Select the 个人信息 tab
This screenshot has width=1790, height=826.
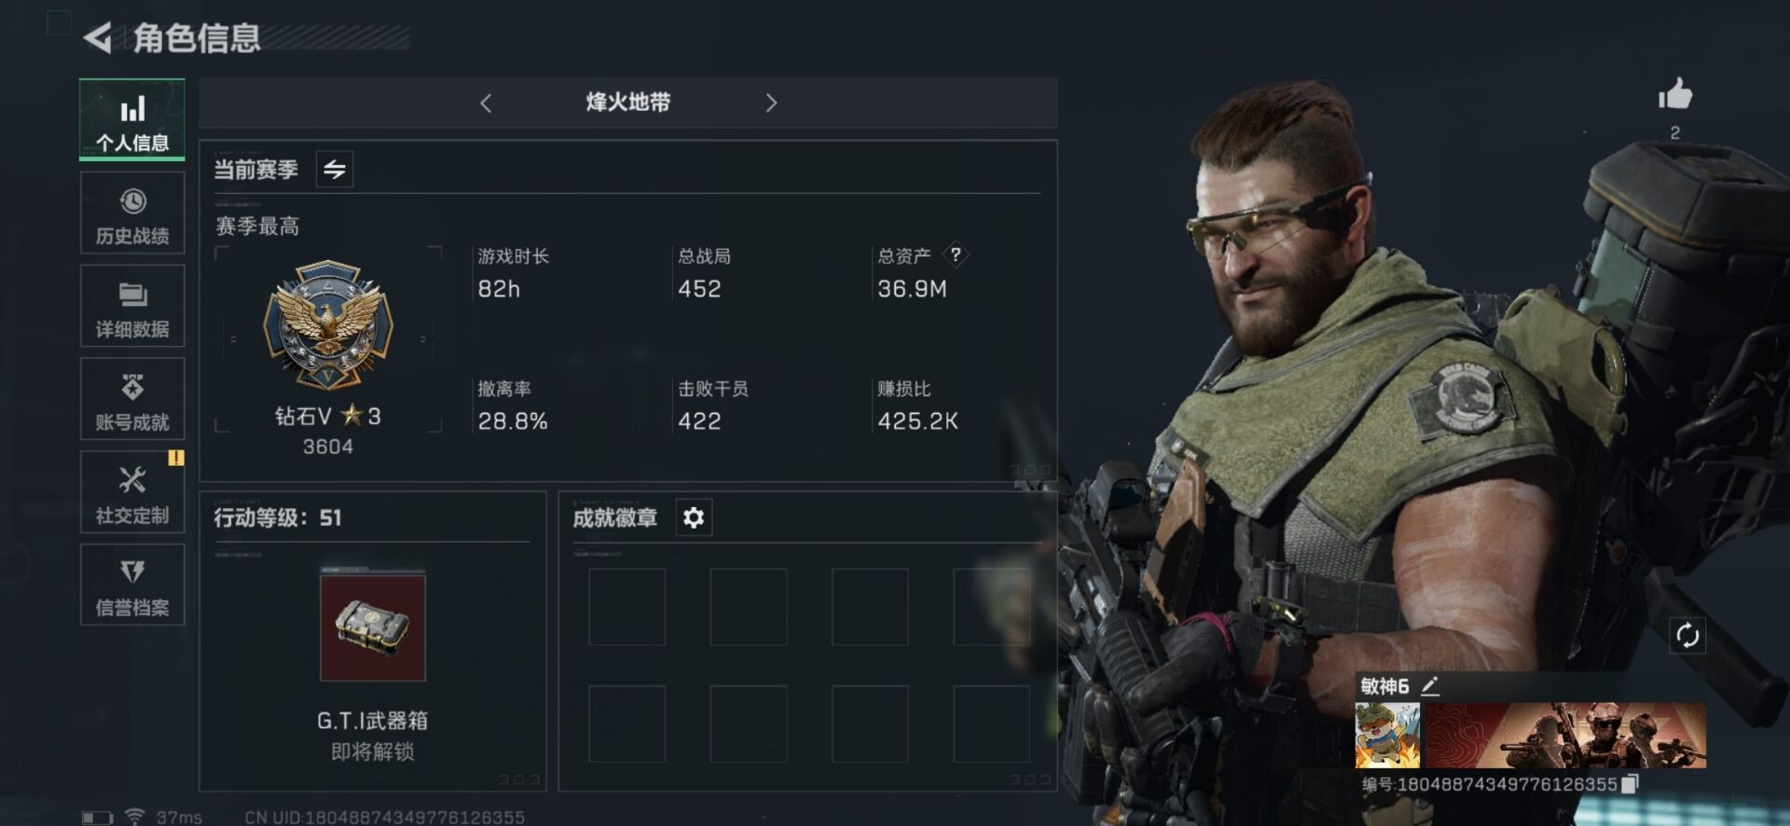pyautogui.click(x=132, y=119)
